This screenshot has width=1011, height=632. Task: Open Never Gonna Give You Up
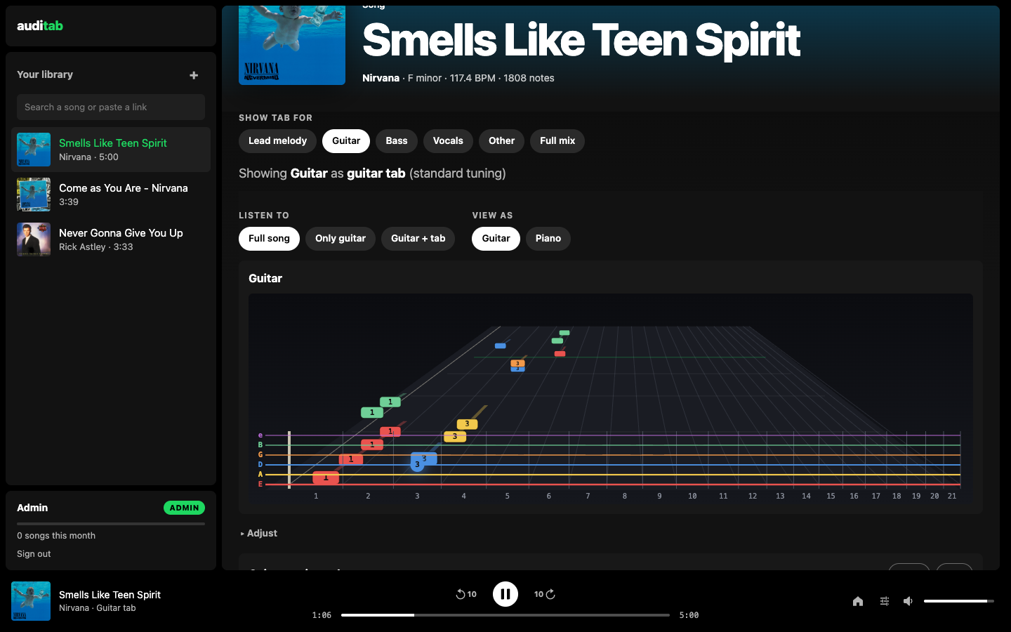click(111, 239)
